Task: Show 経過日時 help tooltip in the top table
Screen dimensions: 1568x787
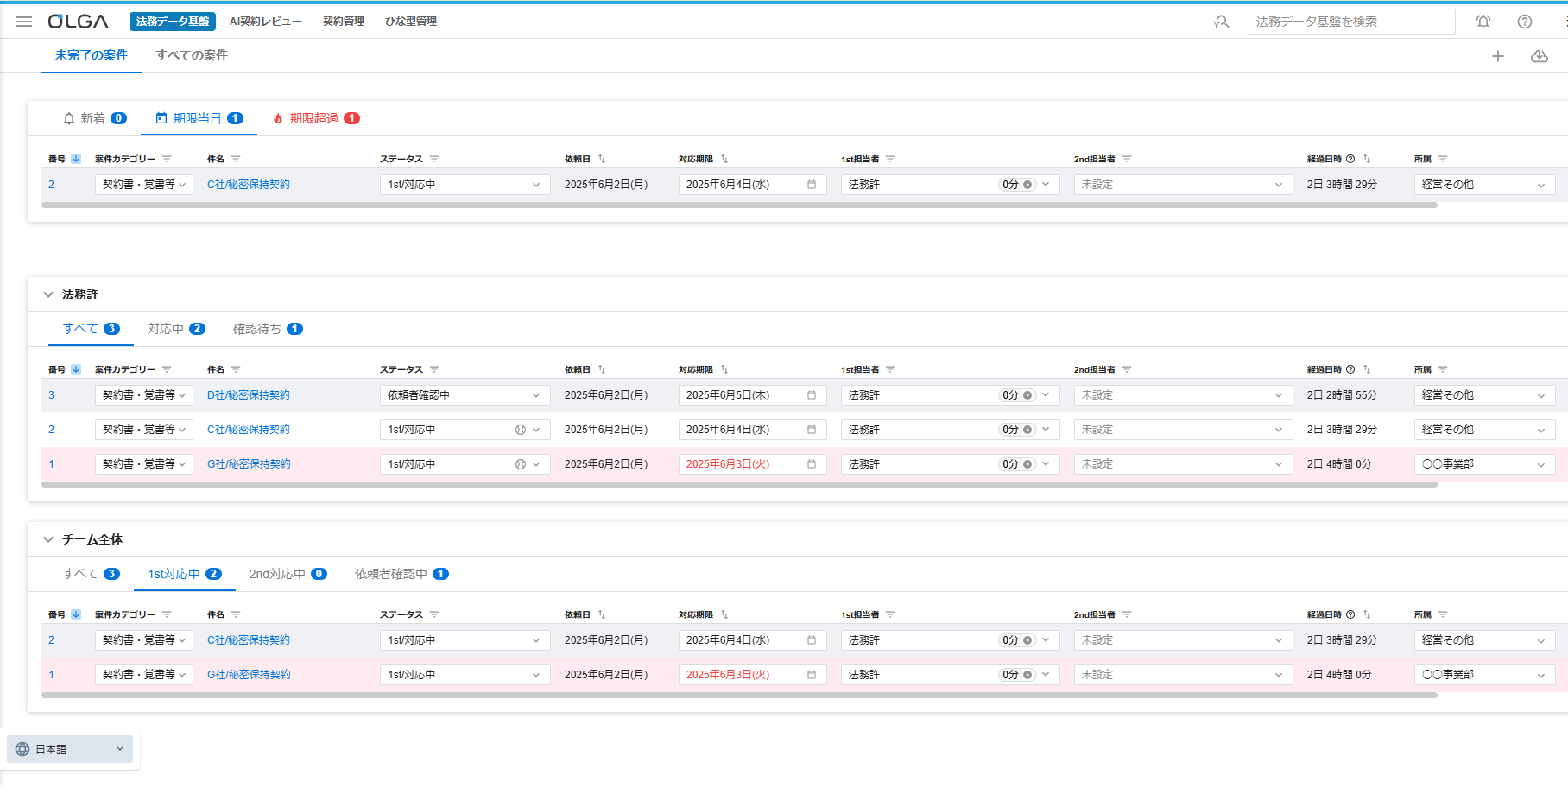Action: pyautogui.click(x=1350, y=159)
